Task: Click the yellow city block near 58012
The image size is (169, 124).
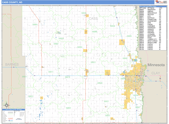Action: 108,72
